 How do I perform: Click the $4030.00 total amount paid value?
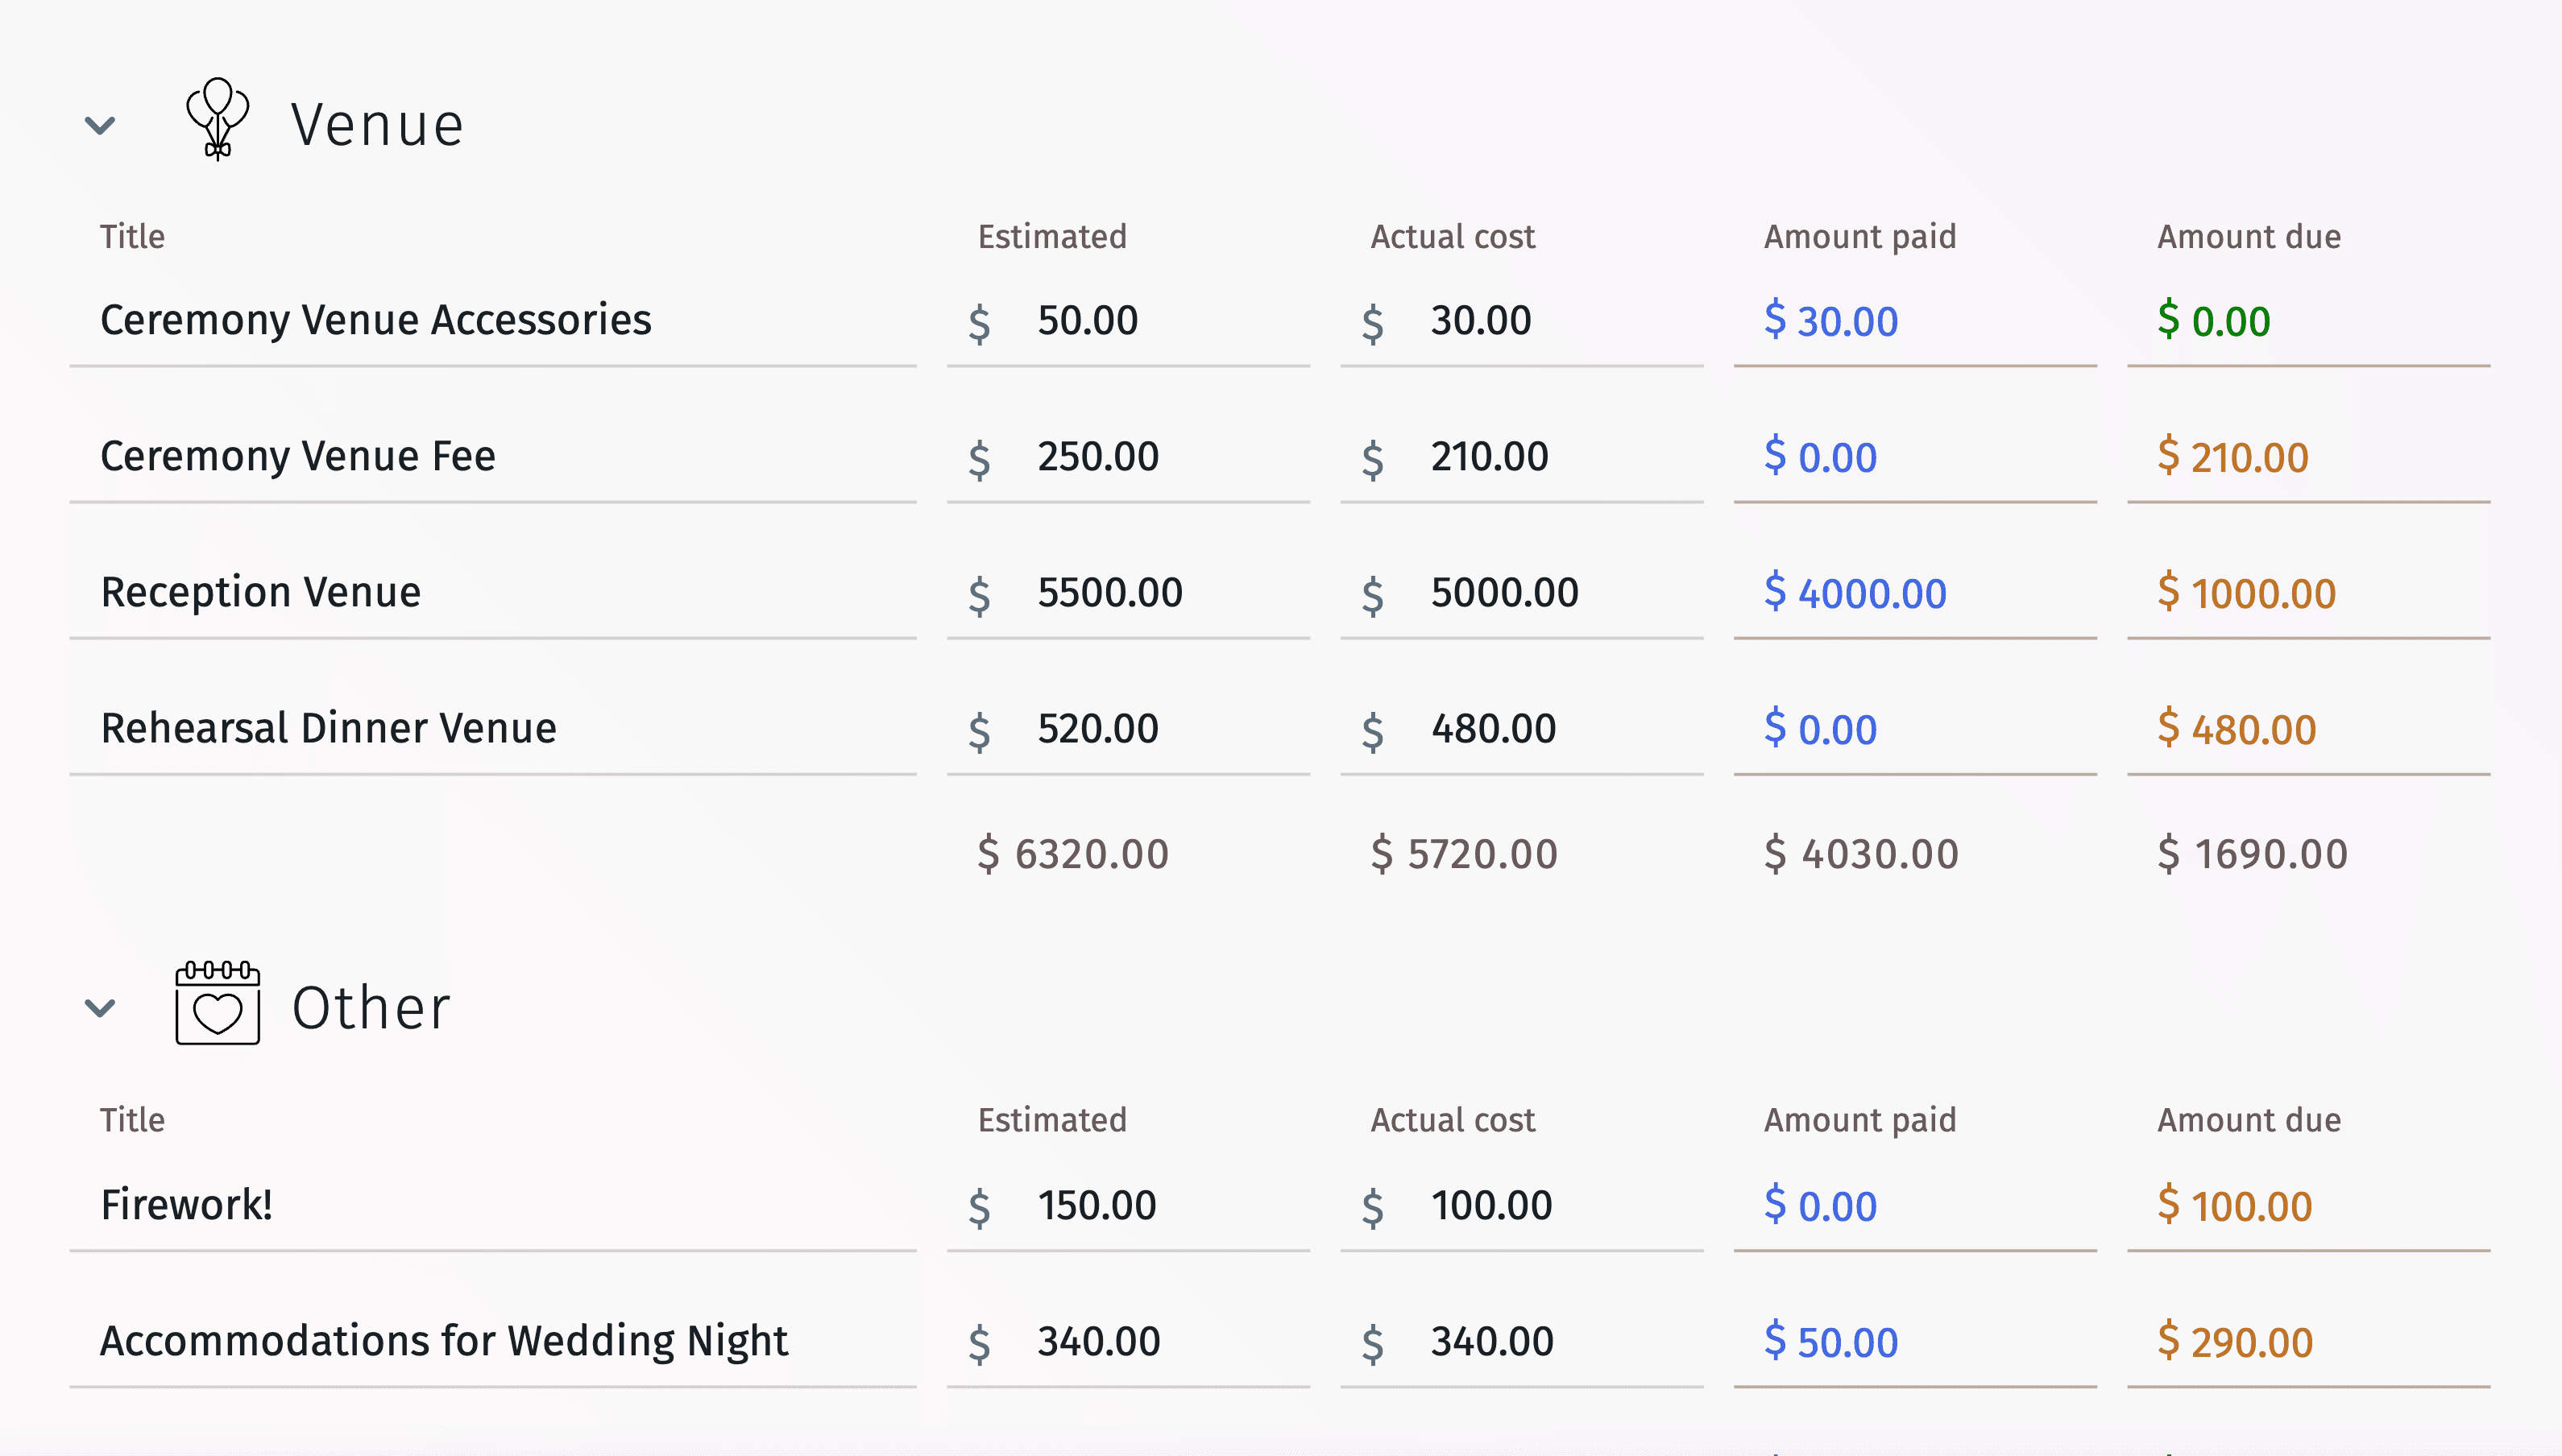(x=1860, y=853)
